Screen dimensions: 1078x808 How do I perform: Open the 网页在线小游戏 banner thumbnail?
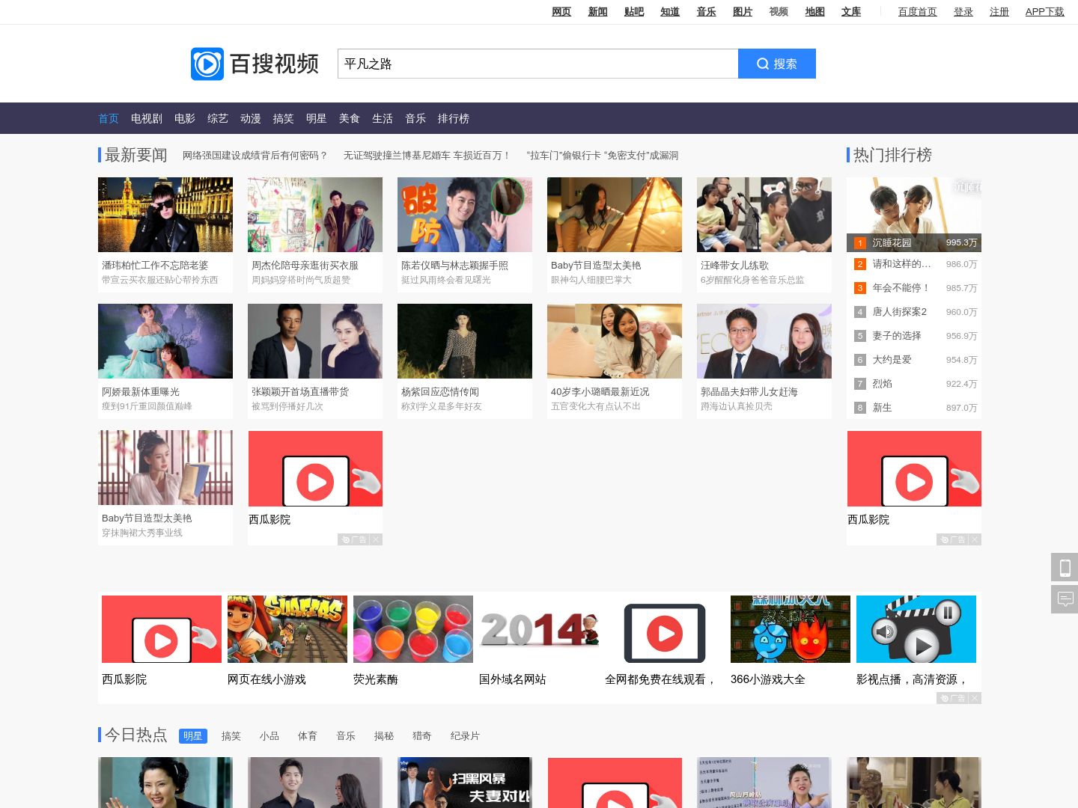pyautogui.click(x=287, y=629)
